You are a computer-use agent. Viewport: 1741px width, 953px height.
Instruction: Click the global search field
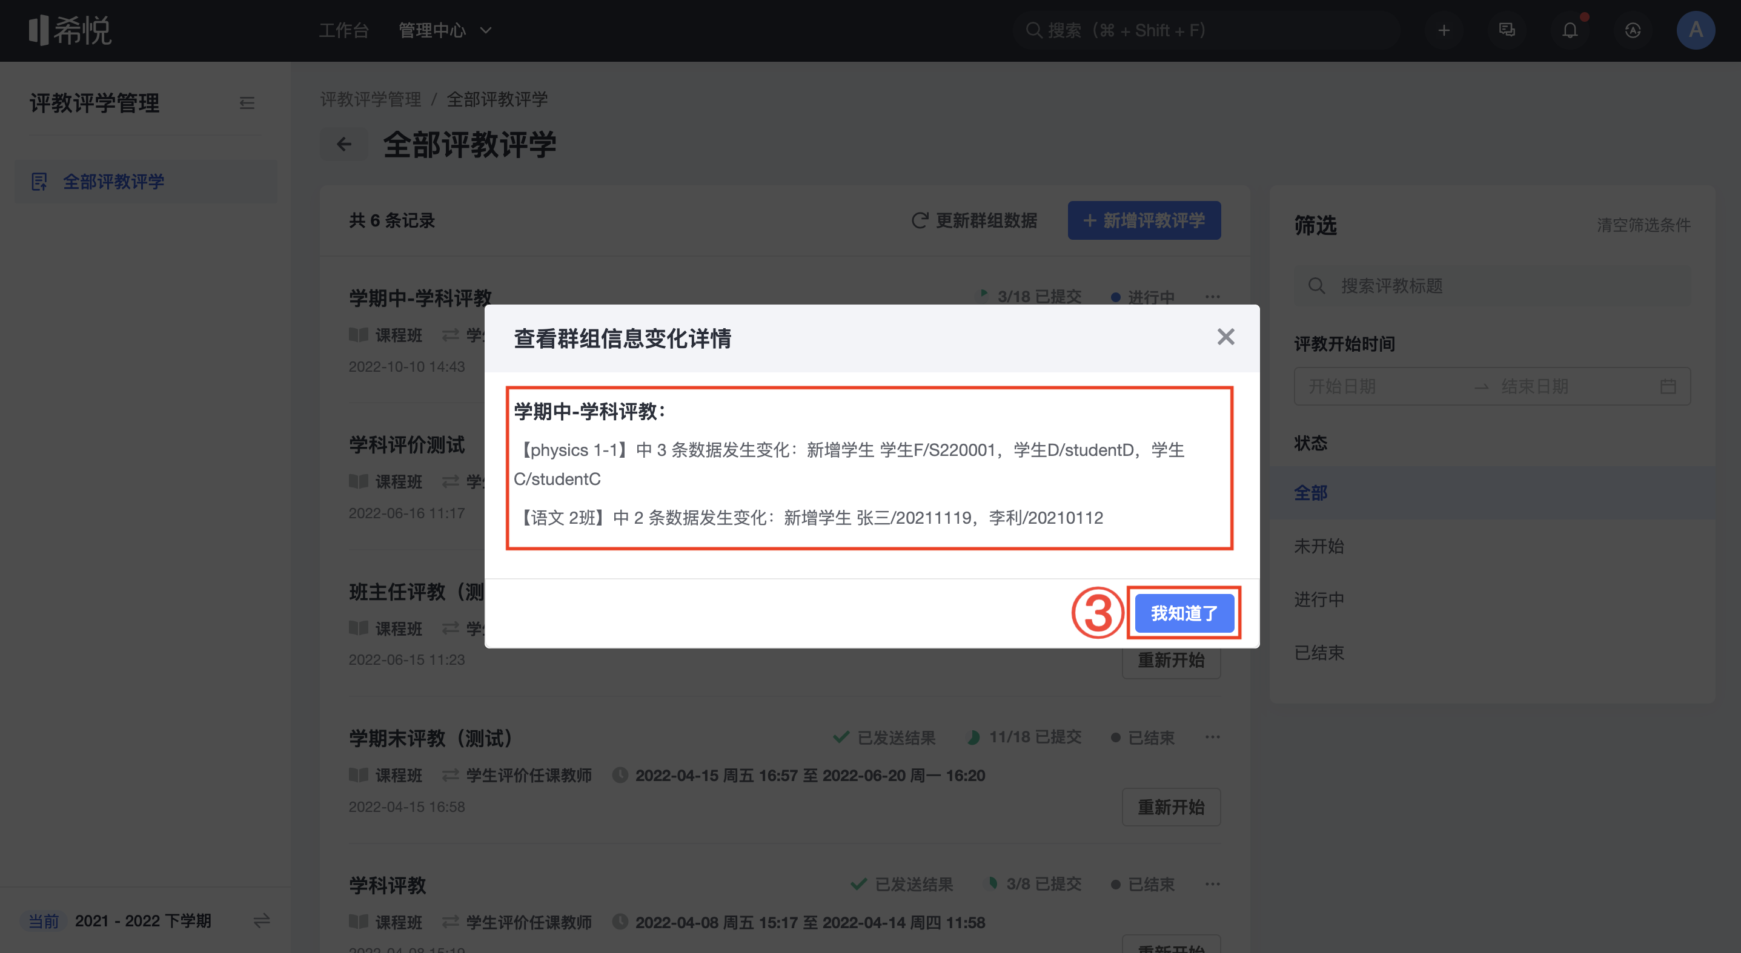pyautogui.click(x=1205, y=30)
